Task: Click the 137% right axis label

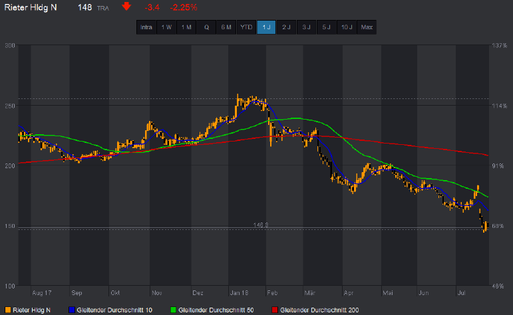Action: (500, 45)
